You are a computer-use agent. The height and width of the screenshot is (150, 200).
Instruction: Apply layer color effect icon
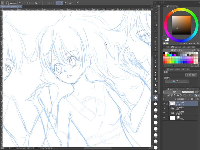(193, 75)
